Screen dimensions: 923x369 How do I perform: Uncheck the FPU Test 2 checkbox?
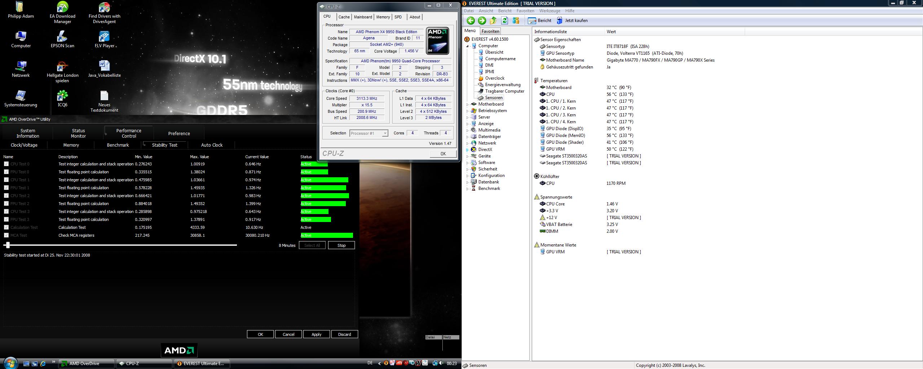pyautogui.click(x=6, y=204)
